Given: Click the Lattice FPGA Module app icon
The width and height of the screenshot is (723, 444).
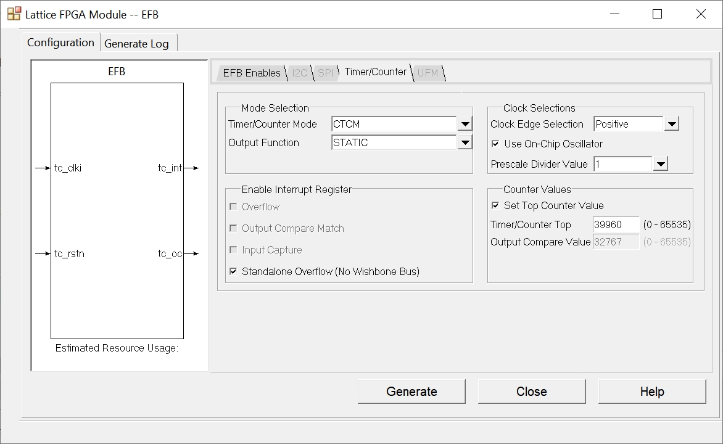Looking at the screenshot, I should (x=14, y=14).
